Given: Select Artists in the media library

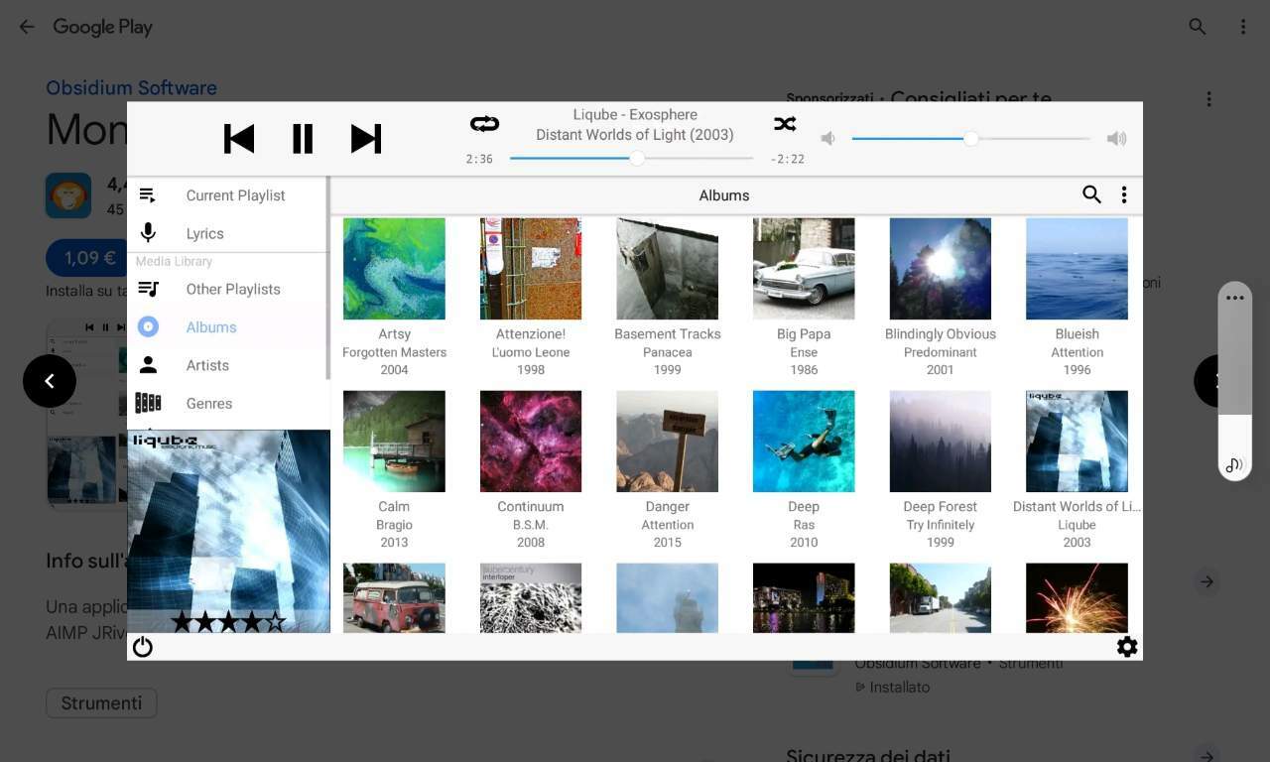Looking at the screenshot, I should [x=227, y=365].
